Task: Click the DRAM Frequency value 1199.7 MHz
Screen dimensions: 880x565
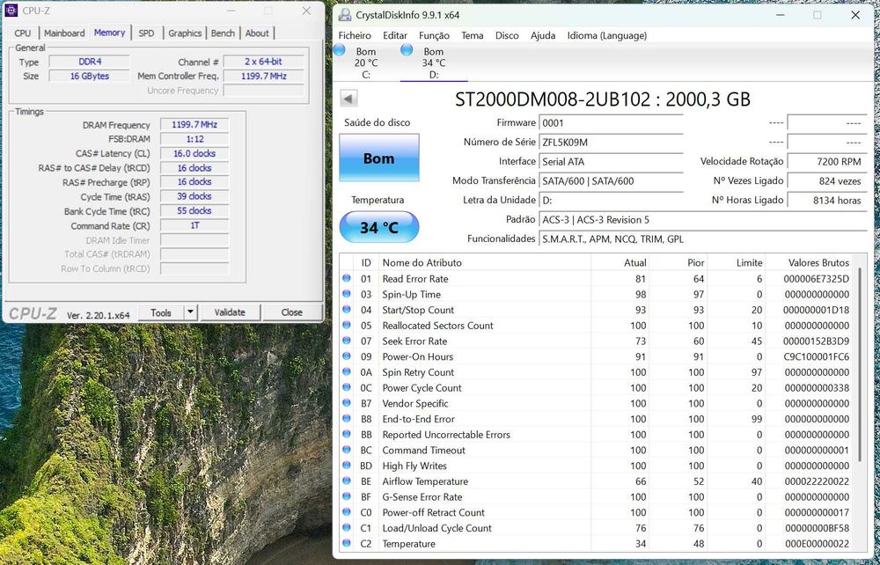Action: [194, 125]
